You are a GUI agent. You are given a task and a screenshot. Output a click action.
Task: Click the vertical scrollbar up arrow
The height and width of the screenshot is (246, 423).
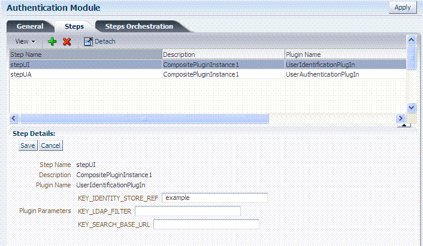pos(411,41)
